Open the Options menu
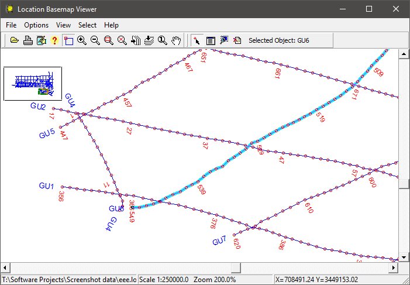410x285 pixels. 36,25
